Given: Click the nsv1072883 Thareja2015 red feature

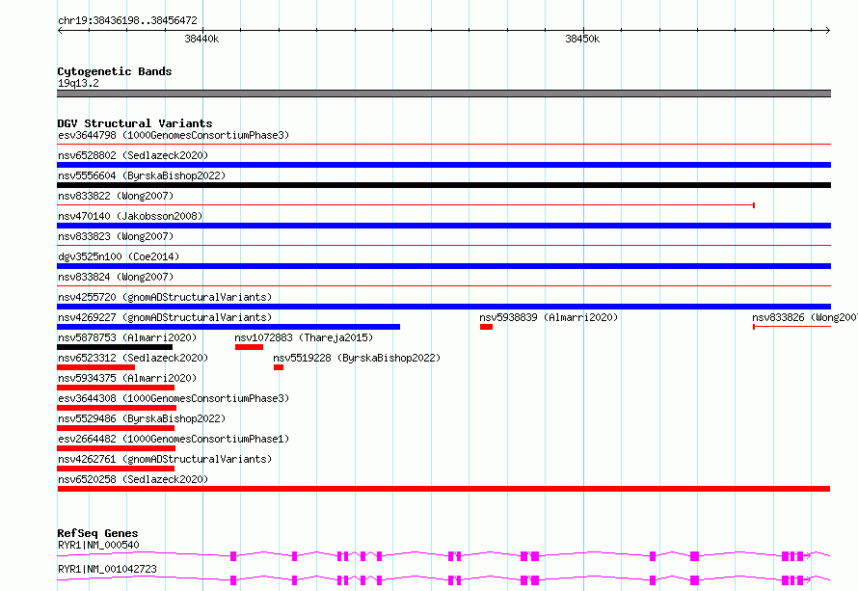Looking at the screenshot, I should click(x=249, y=347).
